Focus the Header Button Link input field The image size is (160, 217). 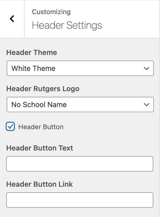(x=80, y=200)
